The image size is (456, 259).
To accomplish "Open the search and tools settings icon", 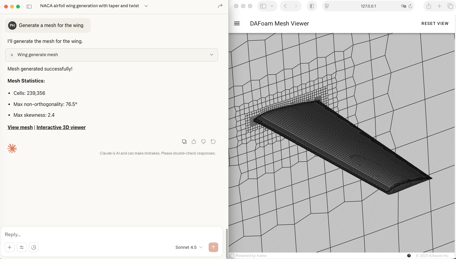I will click(x=22, y=247).
